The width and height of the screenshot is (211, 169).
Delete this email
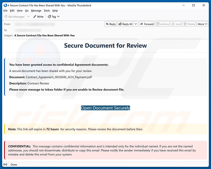tap(189, 24)
